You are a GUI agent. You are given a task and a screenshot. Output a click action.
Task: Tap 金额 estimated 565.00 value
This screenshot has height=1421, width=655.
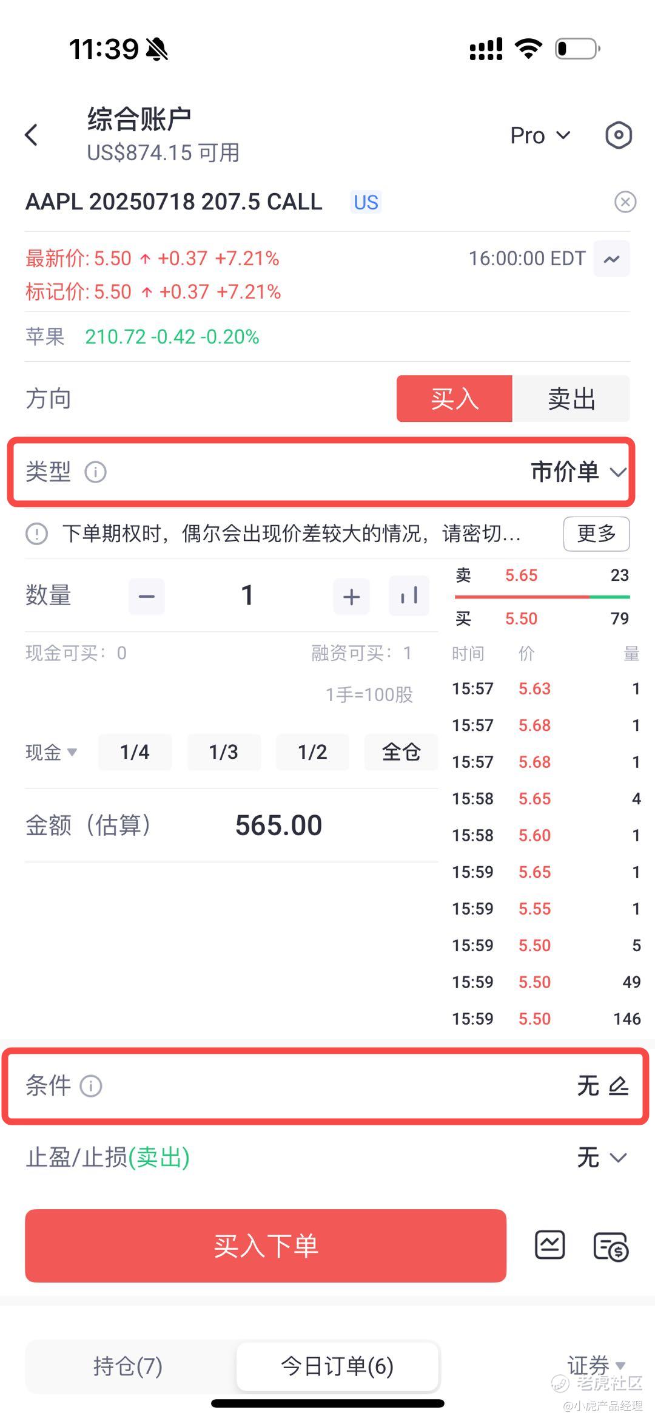click(x=278, y=826)
